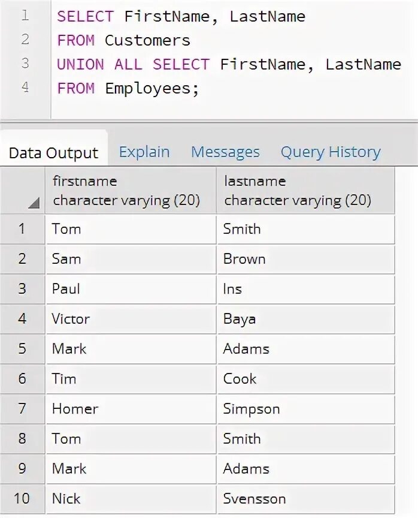This screenshot has width=418, height=518.
Task: Select row 10 by its row number
Action: [x=22, y=498]
